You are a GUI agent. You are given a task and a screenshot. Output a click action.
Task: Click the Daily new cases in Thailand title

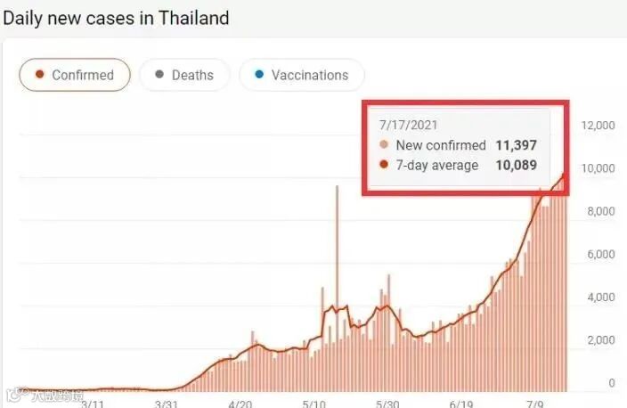[116, 19]
